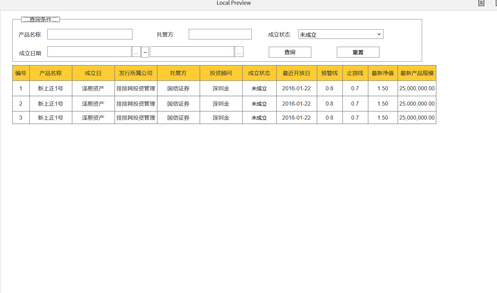This screenshot has height=293, width=497.
Task: Focus the 托管方 input field
Action: coord(220,34)
